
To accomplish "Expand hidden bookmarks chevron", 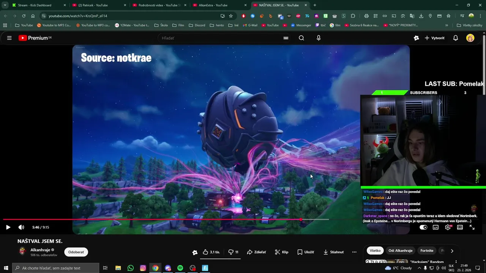I will click(447, 25).
